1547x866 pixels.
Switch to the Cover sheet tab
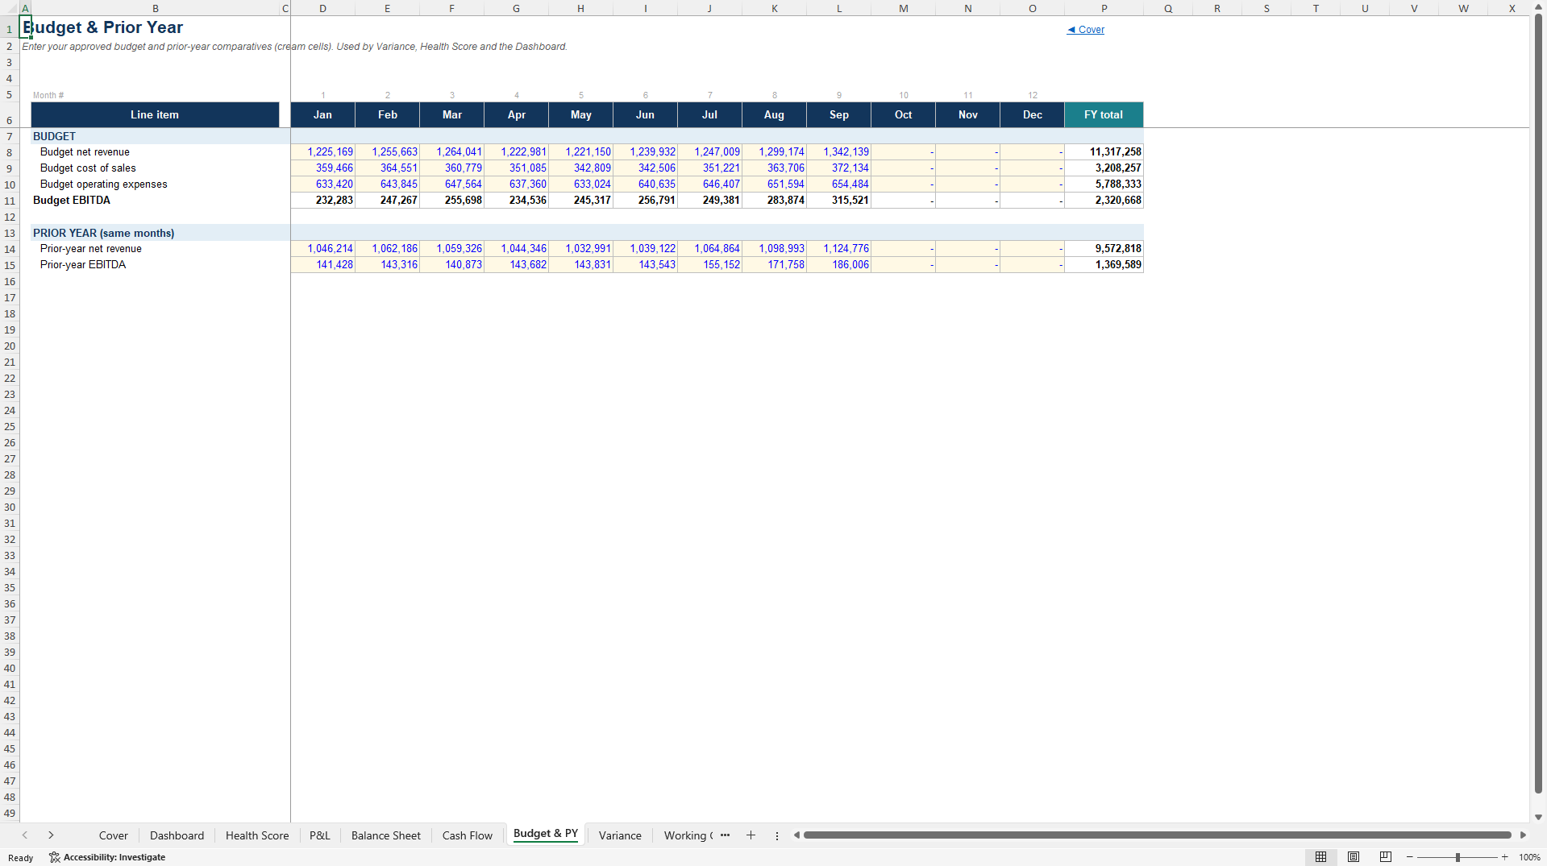113,835
